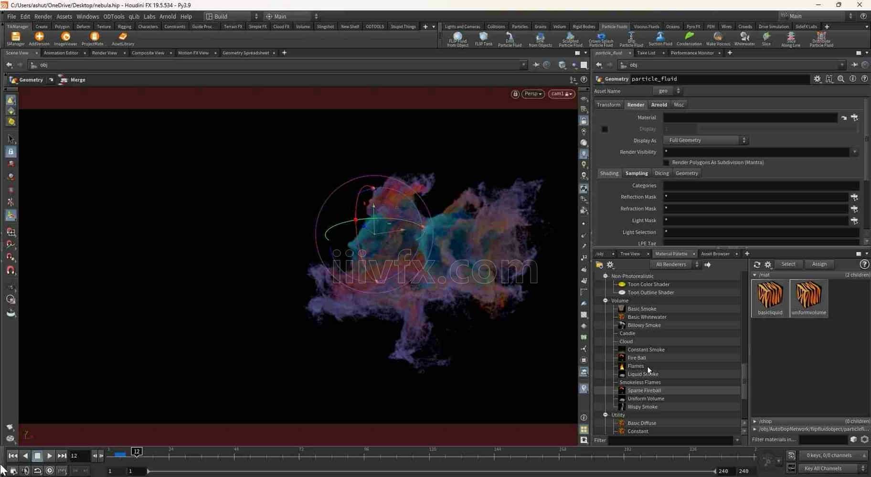Click the FLIP Fluid from Object tool
Viewport: 871px width, 477px height.
[x=457, y=40]
